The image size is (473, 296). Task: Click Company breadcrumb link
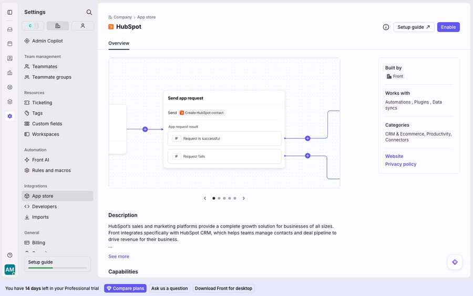(x=122, y=17)
